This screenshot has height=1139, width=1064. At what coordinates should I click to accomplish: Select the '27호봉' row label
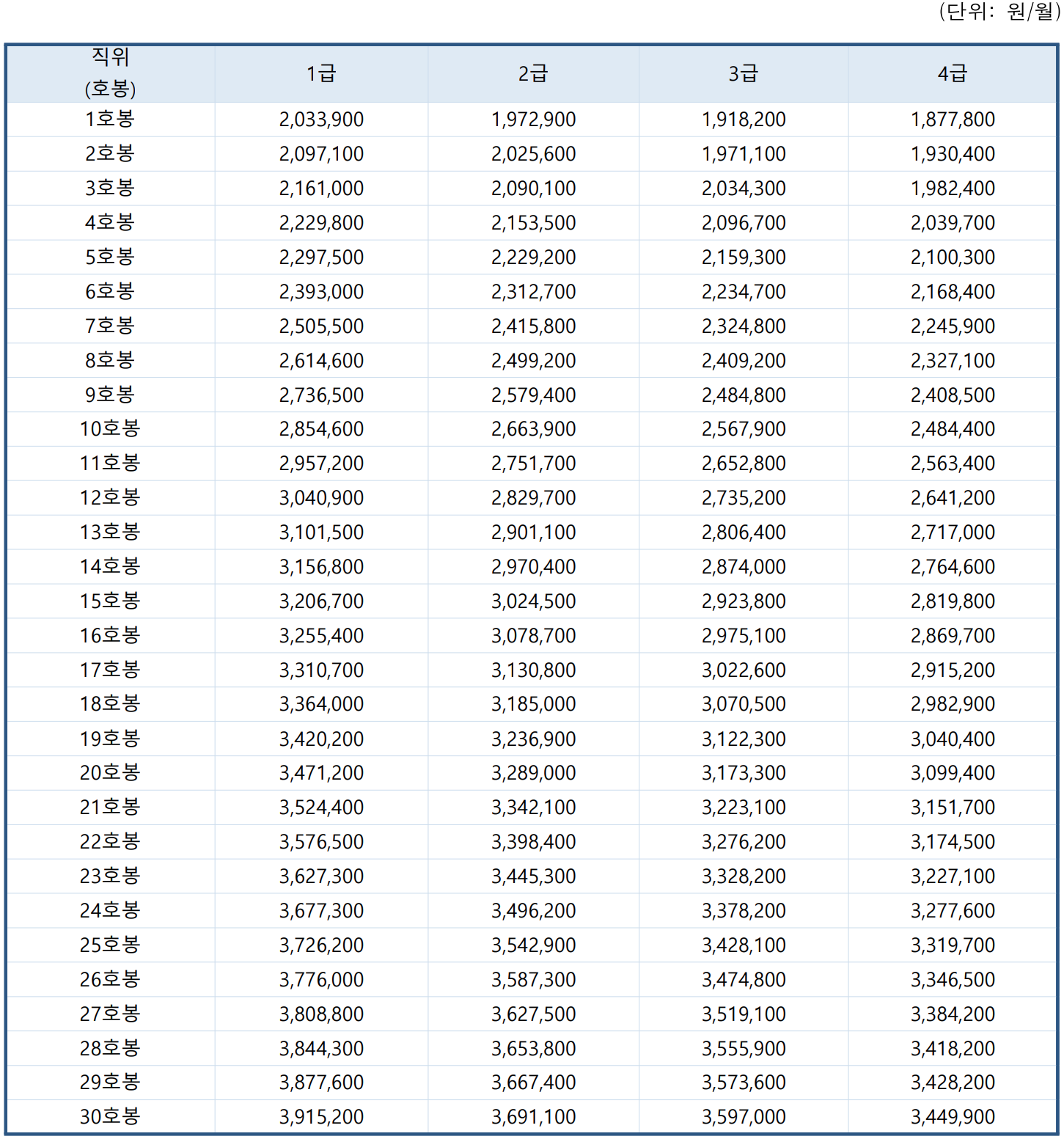point(110,1014)
